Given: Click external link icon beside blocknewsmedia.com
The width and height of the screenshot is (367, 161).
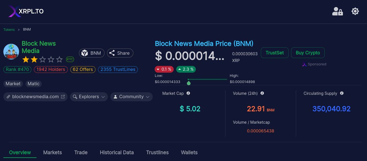Looking at the screenshot, I should [x=63, y=97].
